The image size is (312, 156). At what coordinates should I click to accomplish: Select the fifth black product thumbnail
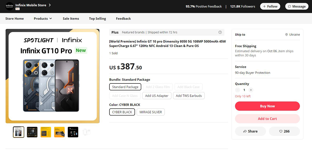[x=73, y=132]
